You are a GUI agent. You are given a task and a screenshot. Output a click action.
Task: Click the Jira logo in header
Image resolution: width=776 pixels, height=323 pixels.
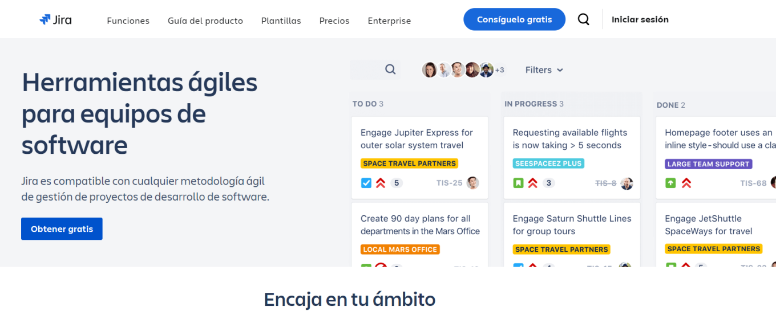[55, 20]
